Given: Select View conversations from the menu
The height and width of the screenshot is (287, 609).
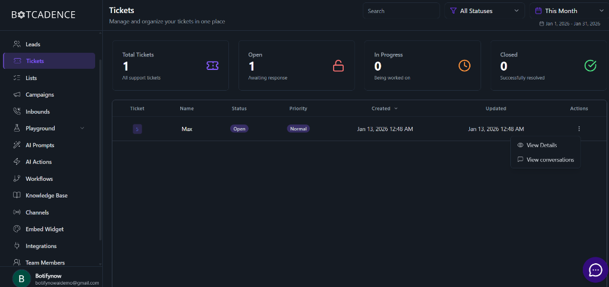Looking at the screenshot, I should click(x=545, y=160).
